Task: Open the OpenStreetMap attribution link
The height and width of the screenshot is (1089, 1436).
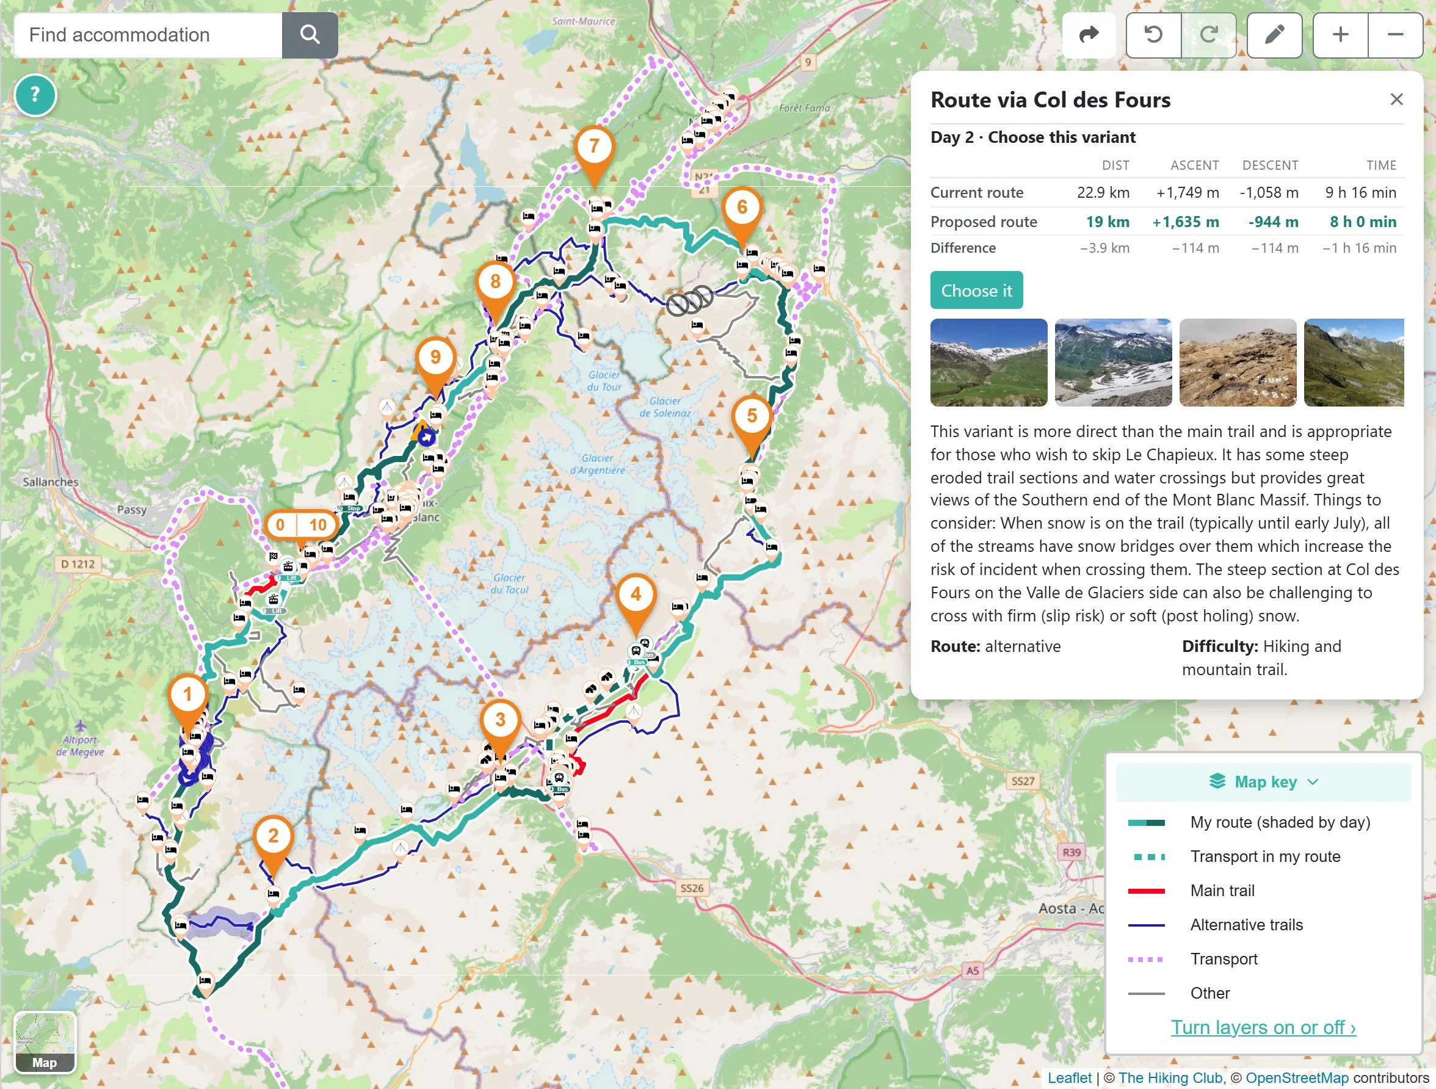Action: click(x=1297, y=1078)
